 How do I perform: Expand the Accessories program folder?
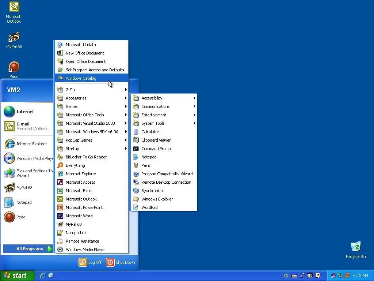(x=92, y=98)
